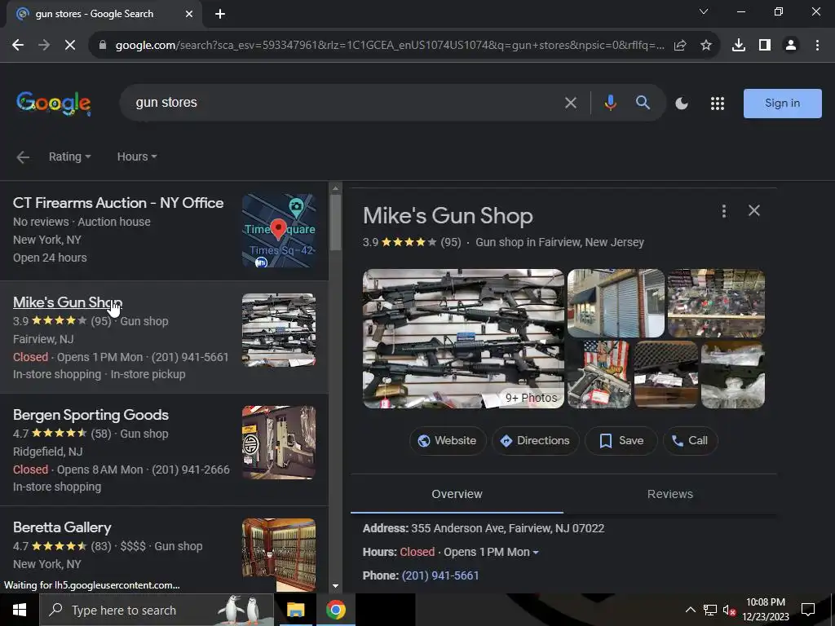Image resolution: width=835 pixels, height=626 pixels.
Task: Show hidden system tray icons
Action: click(x=690, y=610)
